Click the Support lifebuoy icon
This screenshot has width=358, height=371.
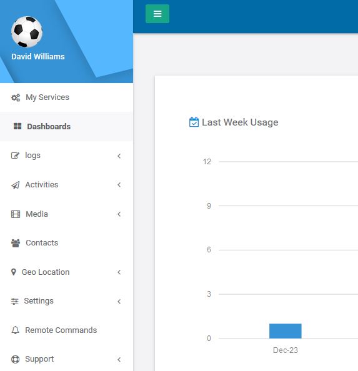16,359
